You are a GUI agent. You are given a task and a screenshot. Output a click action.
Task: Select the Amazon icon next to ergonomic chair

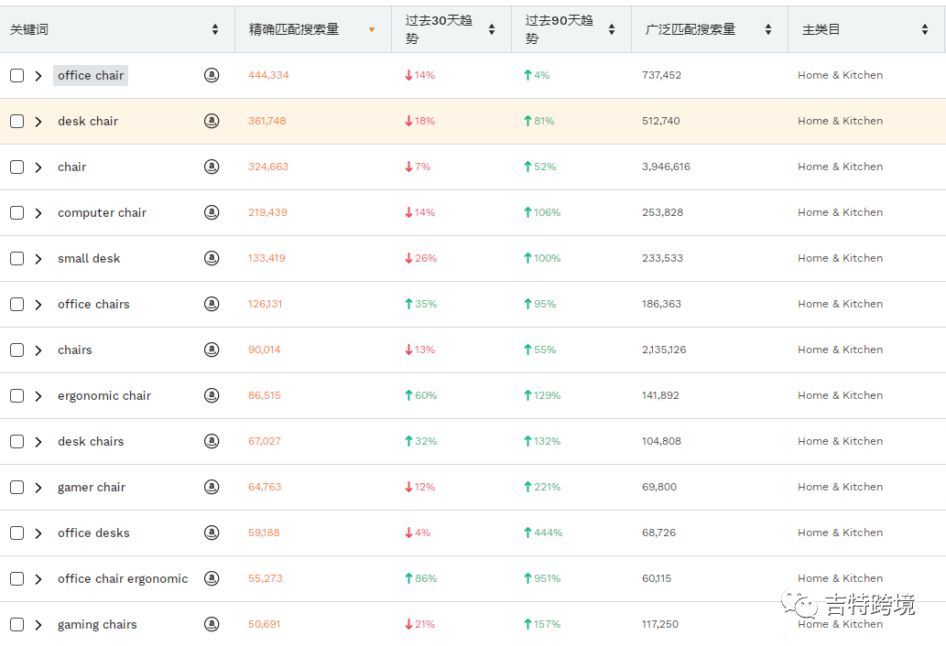[212, 395]
